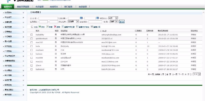Click the plus icon beside 平台设置
Image resolution: width=205 pixels, height=101 pixels.
coord(23,17)
